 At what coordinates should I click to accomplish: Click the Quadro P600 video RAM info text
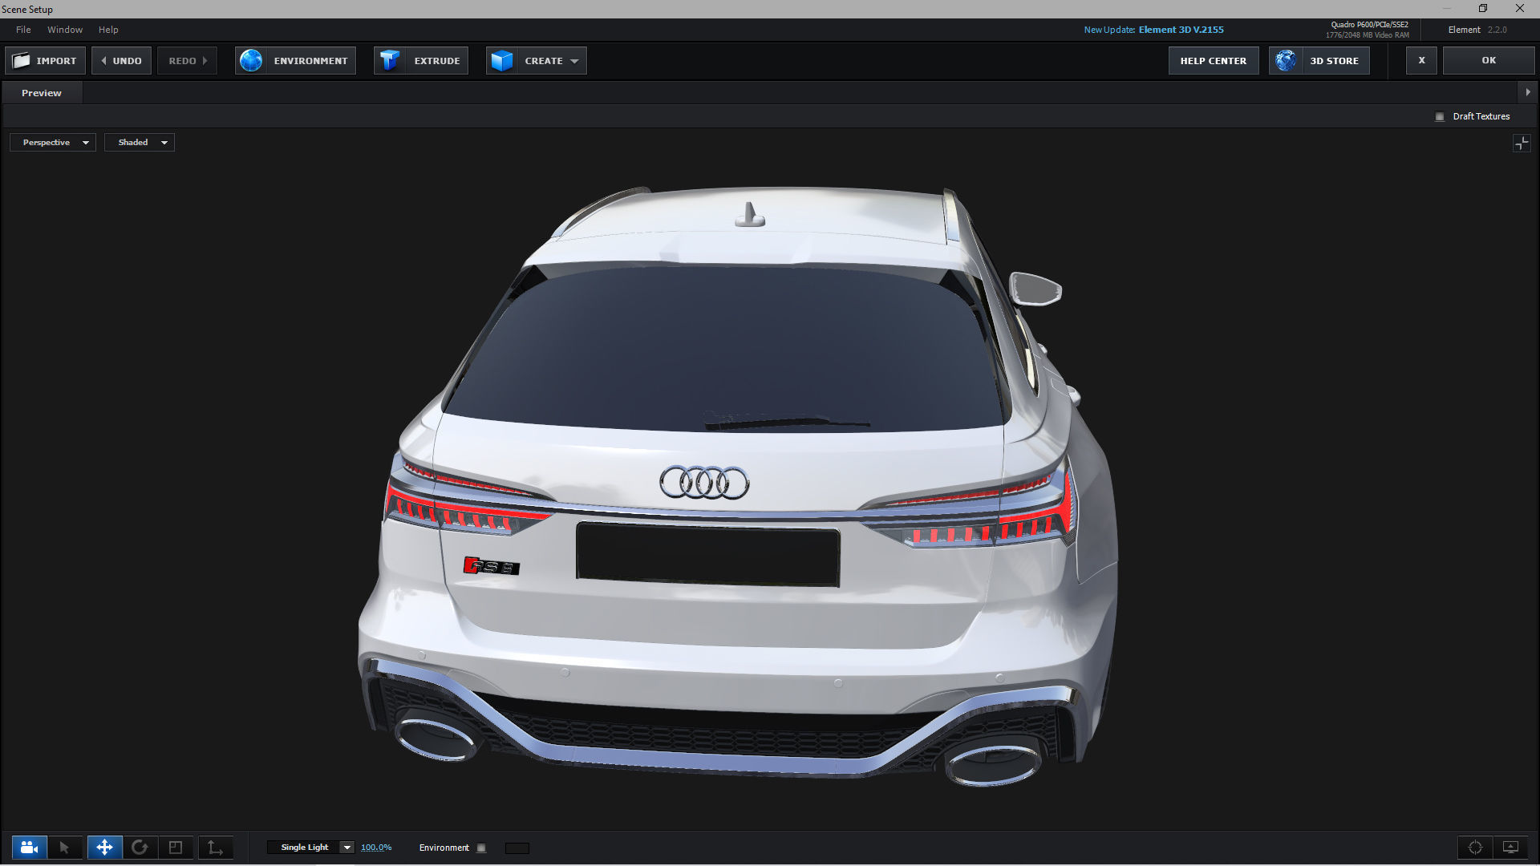(1368, 30)
